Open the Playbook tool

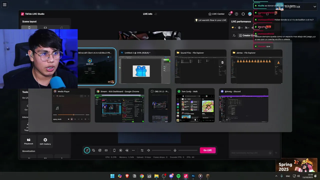tap(28, 141)
